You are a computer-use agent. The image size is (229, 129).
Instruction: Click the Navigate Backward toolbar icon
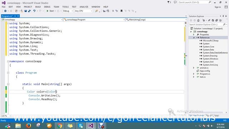tap(5, 11)
